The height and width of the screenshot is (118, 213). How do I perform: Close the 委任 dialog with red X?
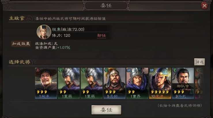(x=204, y=6)
